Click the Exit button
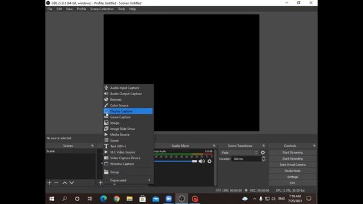This screenshot has height=204, width=363. tap(293, 183)
